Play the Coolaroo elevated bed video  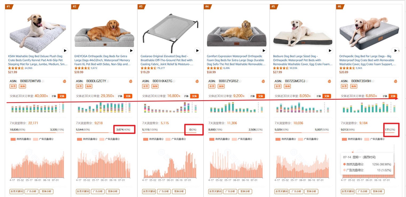click(197, 51)
